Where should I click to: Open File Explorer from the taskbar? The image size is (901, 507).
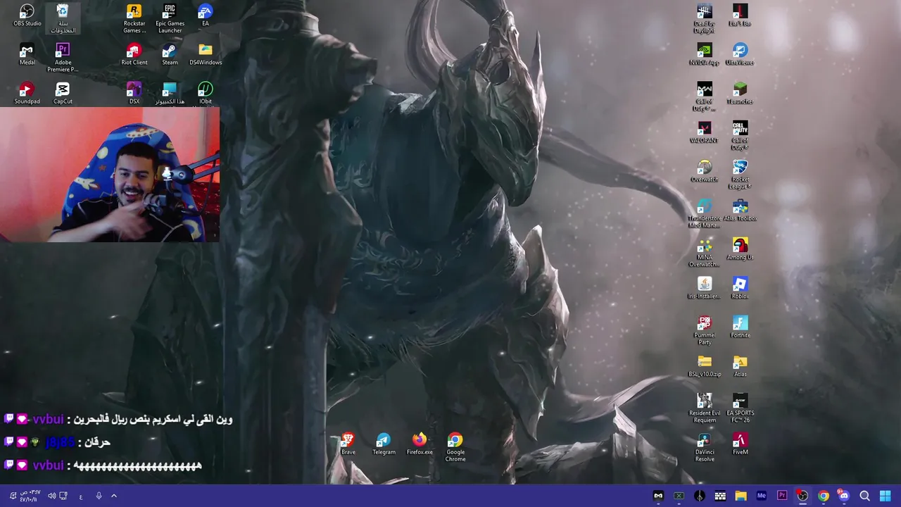741,496
